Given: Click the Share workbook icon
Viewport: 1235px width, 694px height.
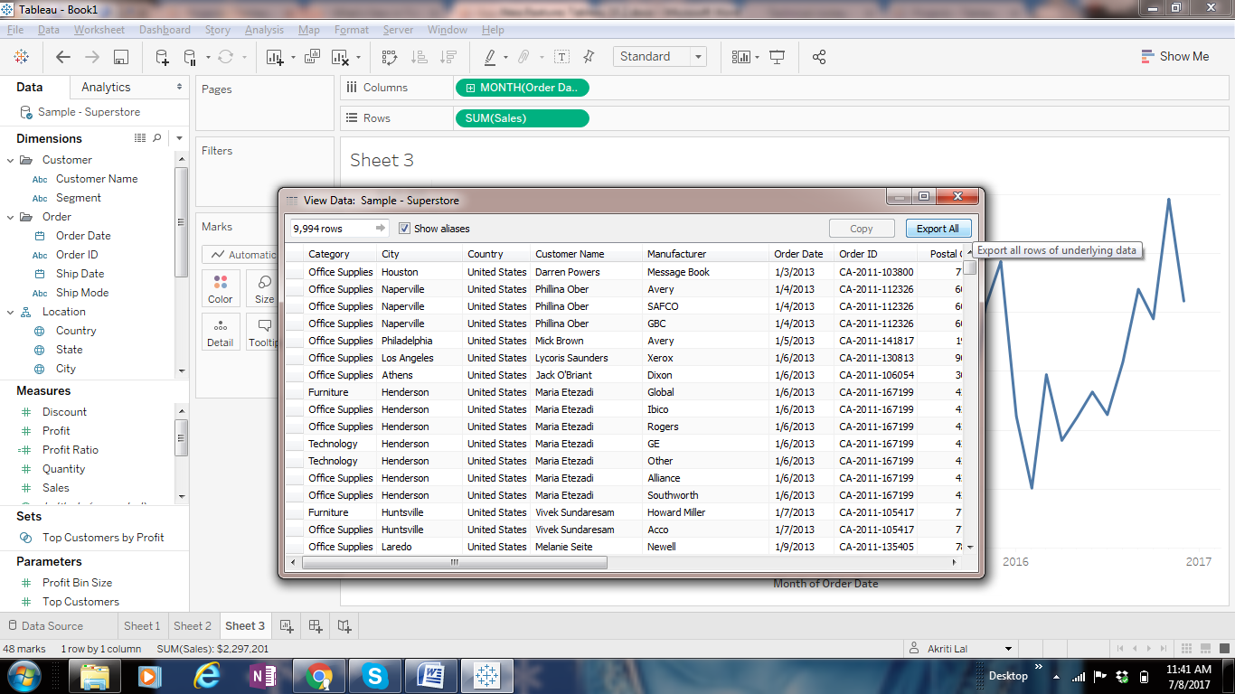Looking at the screenshot, I should 819,57.
